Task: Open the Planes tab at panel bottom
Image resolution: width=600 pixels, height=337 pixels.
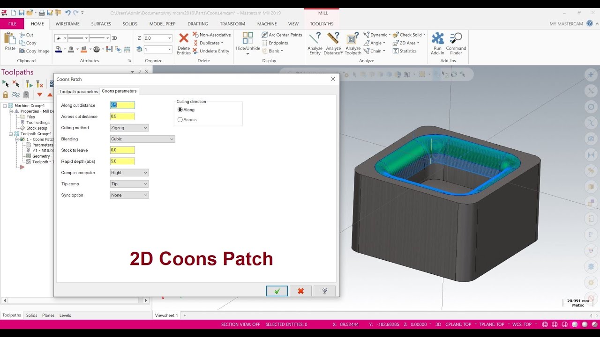Action: click(x=48, y=315)
